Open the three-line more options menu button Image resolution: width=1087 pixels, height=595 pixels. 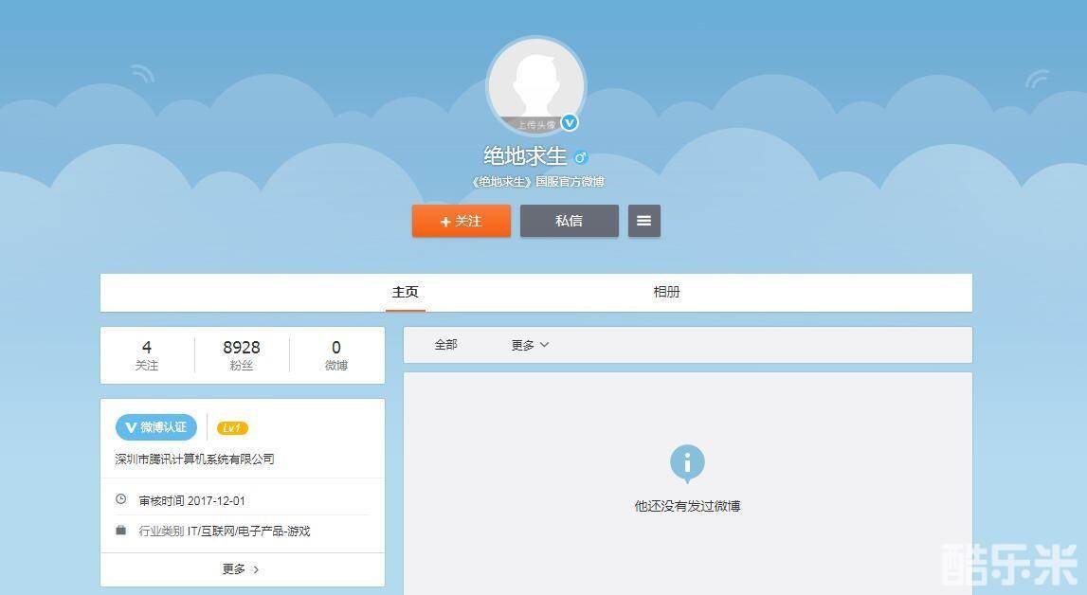643,221
